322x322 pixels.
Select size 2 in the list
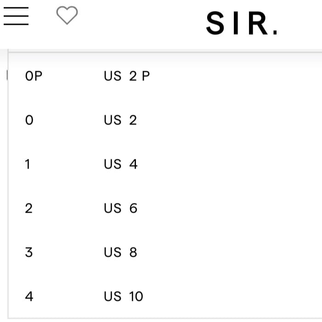click(29, 208)
